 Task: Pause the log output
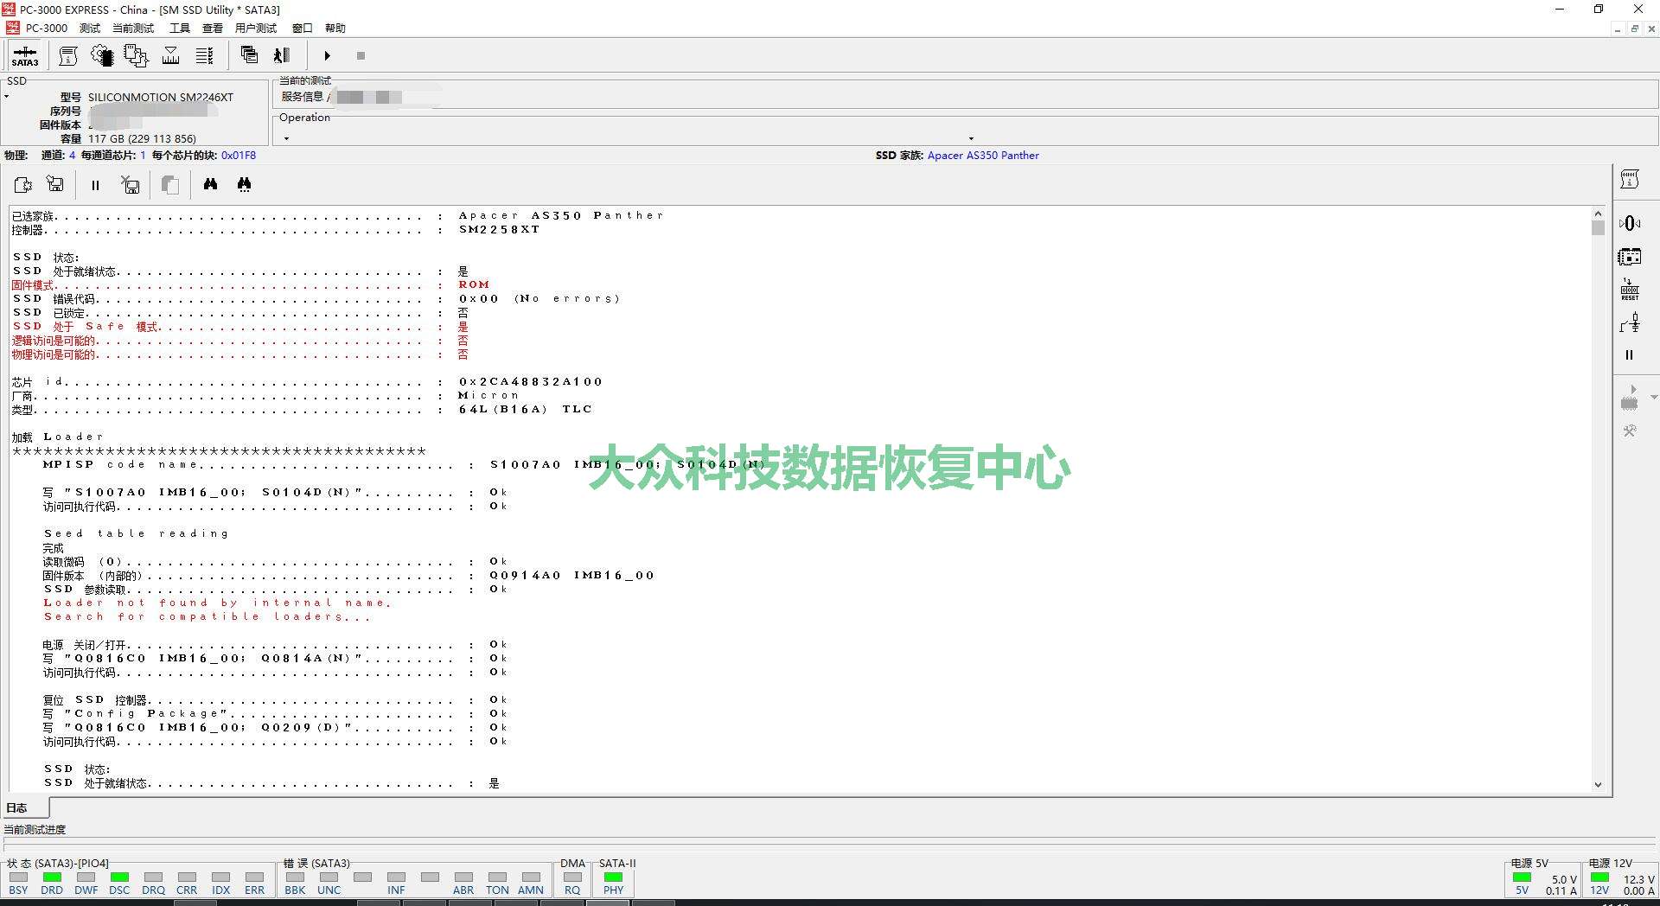(x=95, y=185)
